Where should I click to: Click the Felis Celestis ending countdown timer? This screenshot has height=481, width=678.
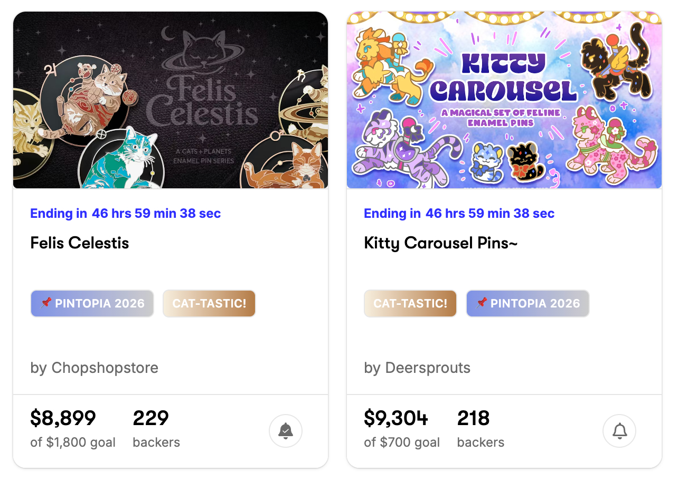tap(156, 214)
